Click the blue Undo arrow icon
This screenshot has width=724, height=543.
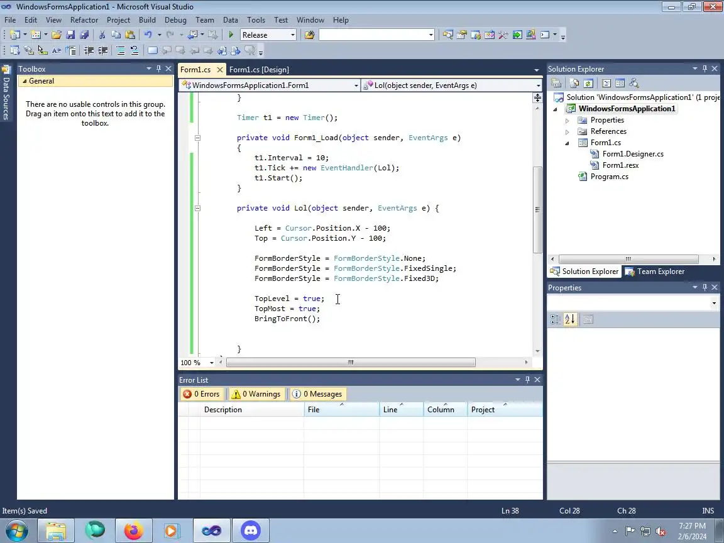click(148, 35)
